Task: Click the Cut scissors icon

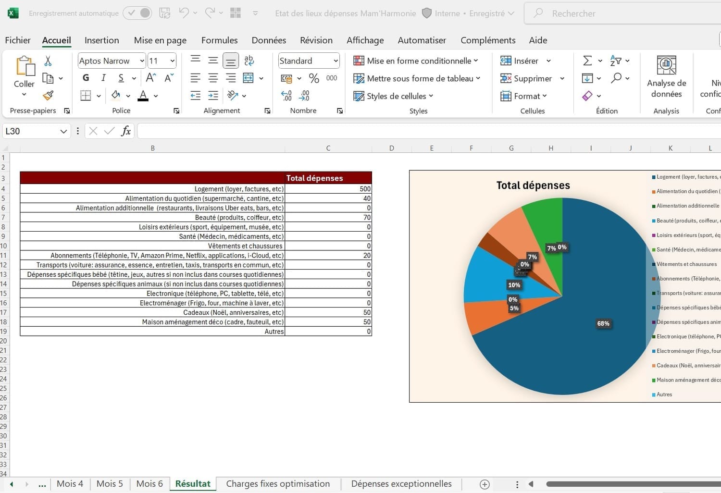Action: point(48,61)
